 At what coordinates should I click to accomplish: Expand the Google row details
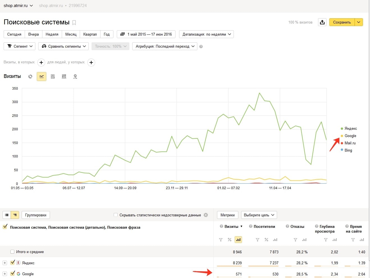click(5, 274)
